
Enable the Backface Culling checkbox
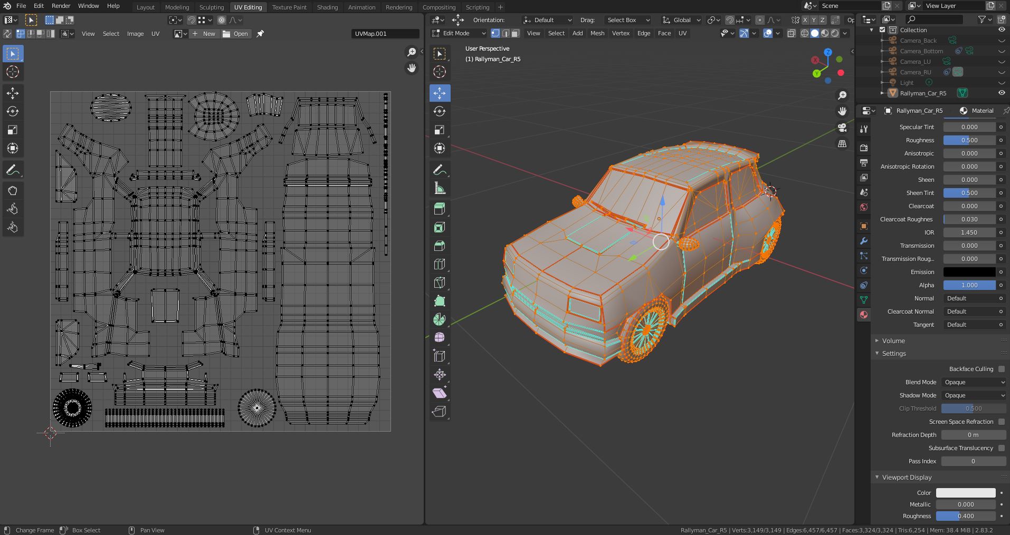pos(1001,369)
